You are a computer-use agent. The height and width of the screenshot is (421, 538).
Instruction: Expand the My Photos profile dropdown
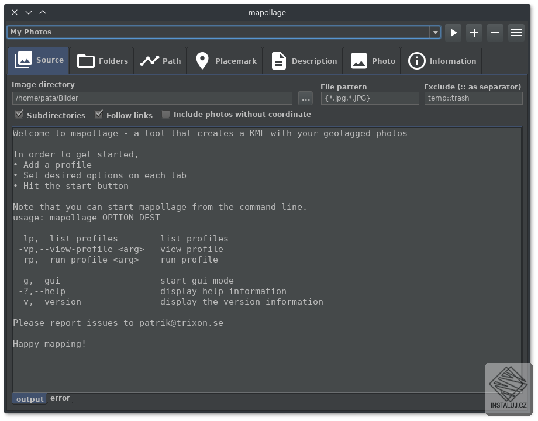tap(435, 32)
